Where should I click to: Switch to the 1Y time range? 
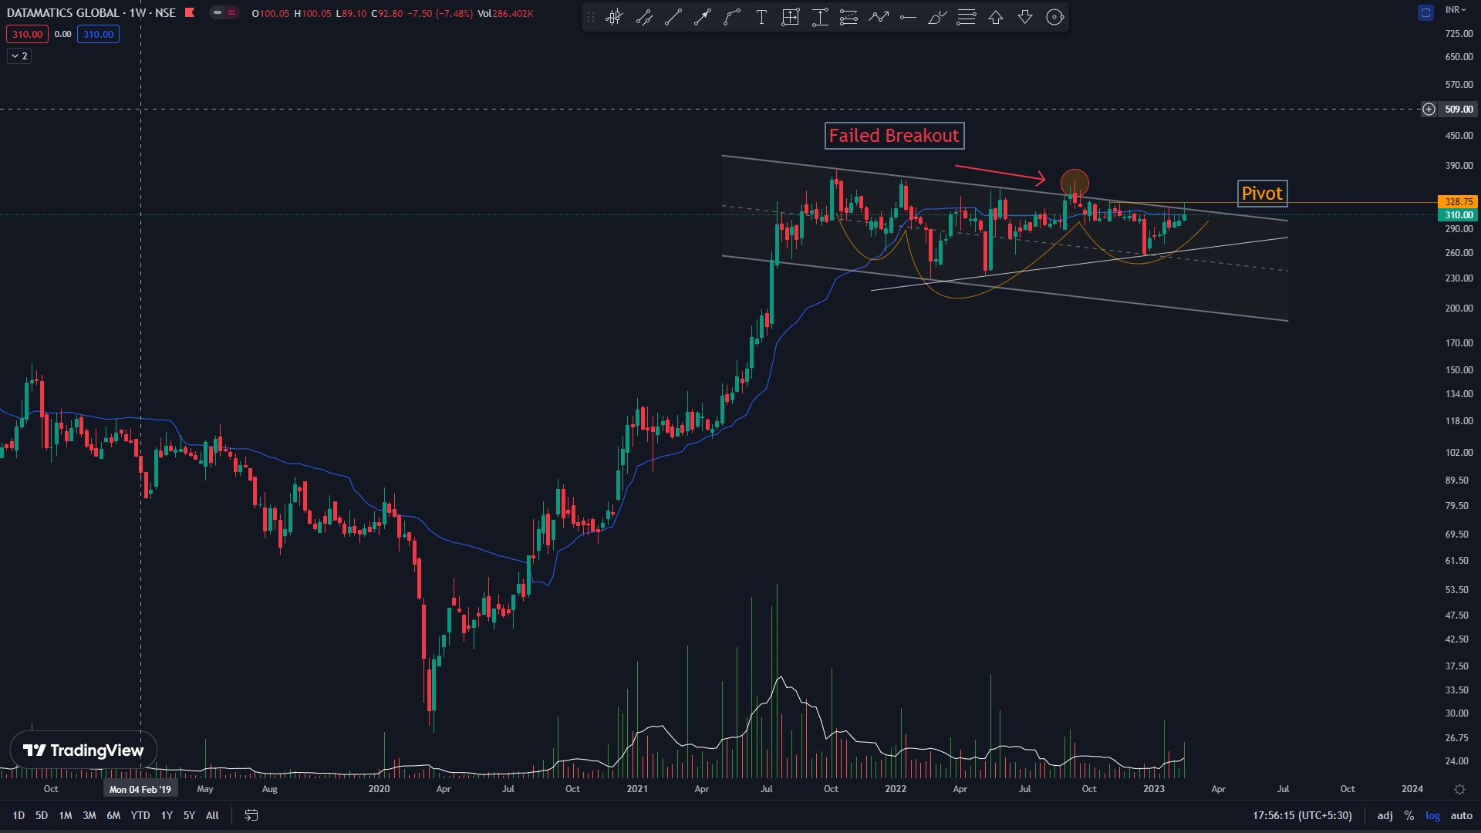(167, 815)
